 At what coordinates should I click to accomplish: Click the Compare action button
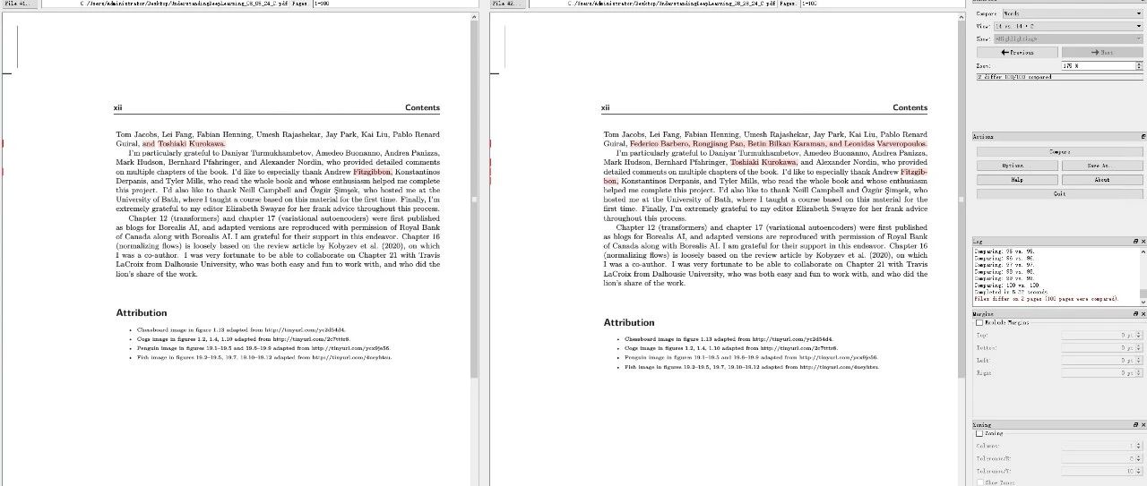tap(1059, 152)
